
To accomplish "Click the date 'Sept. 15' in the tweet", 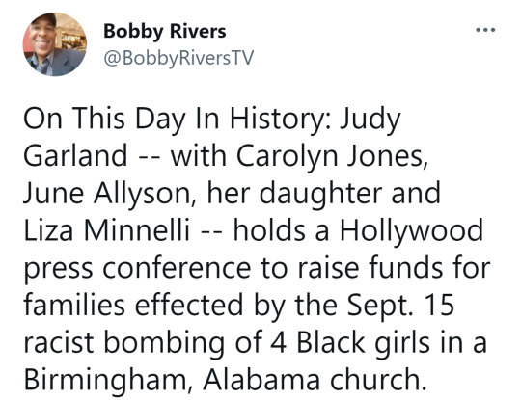I will point(400,305).
